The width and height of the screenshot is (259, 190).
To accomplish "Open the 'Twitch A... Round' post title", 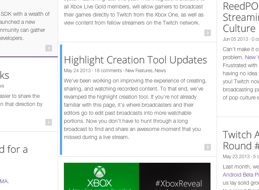I will pos(241,140).
